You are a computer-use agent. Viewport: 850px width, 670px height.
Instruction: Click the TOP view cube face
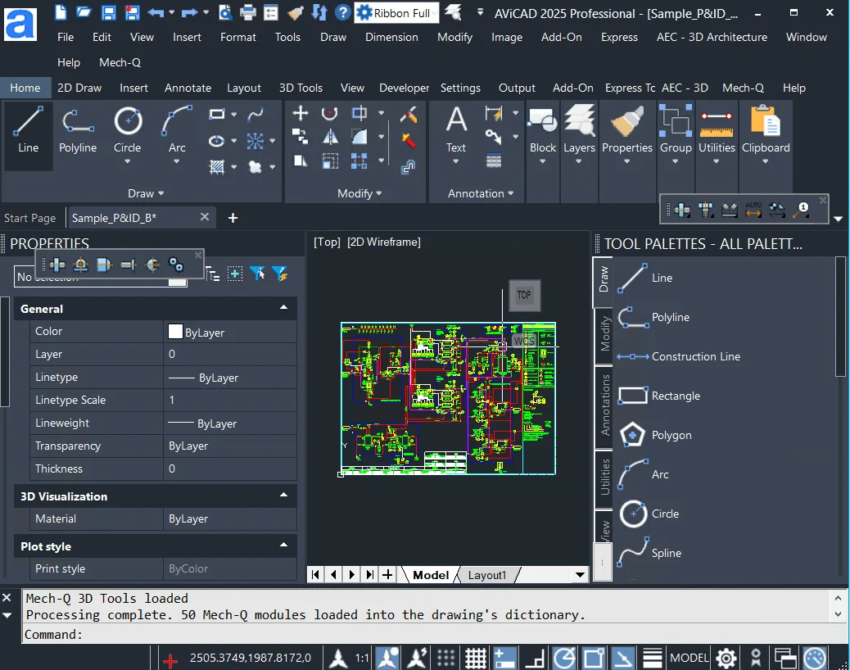tap(524, 295)
